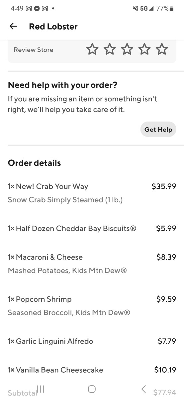Tap the $77.94 subtotal amount

165,392
